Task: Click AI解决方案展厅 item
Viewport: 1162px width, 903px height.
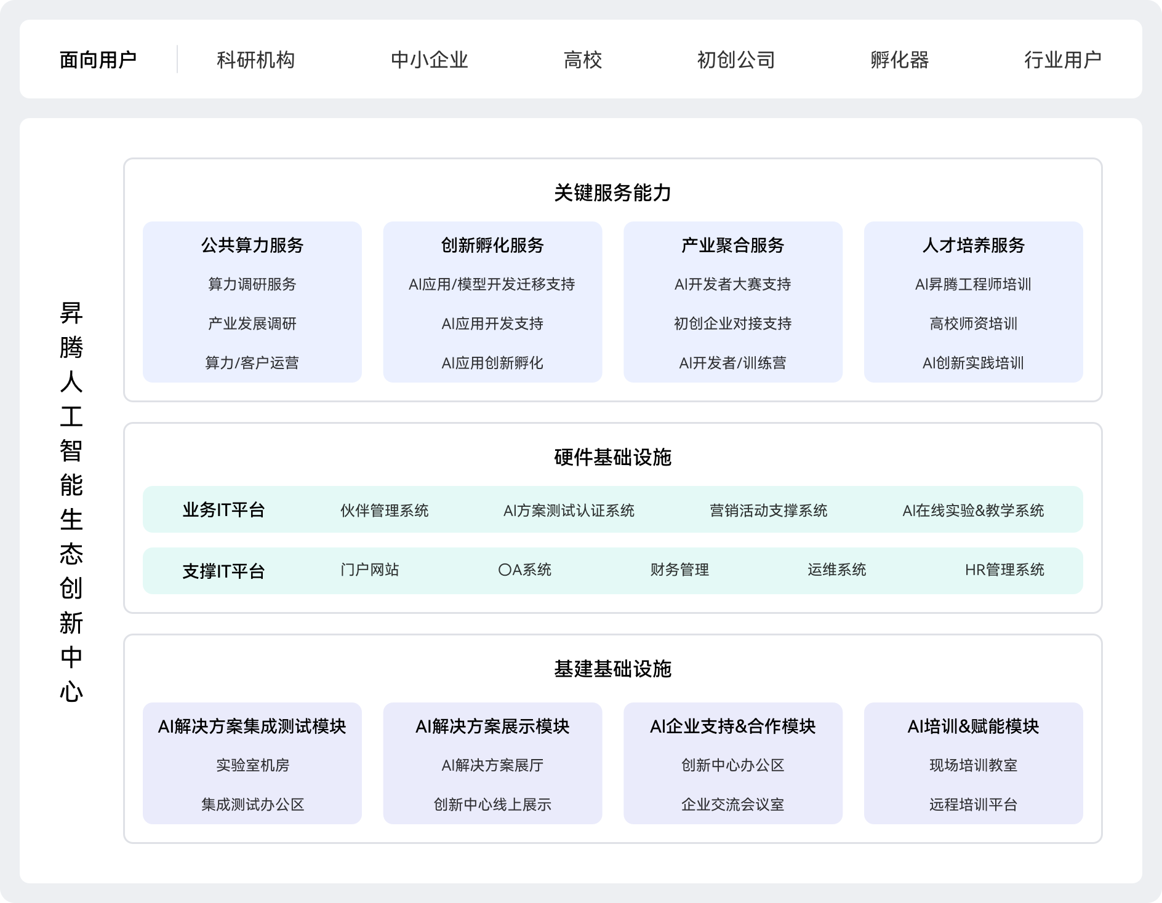Action: click(x=492, y=765)
